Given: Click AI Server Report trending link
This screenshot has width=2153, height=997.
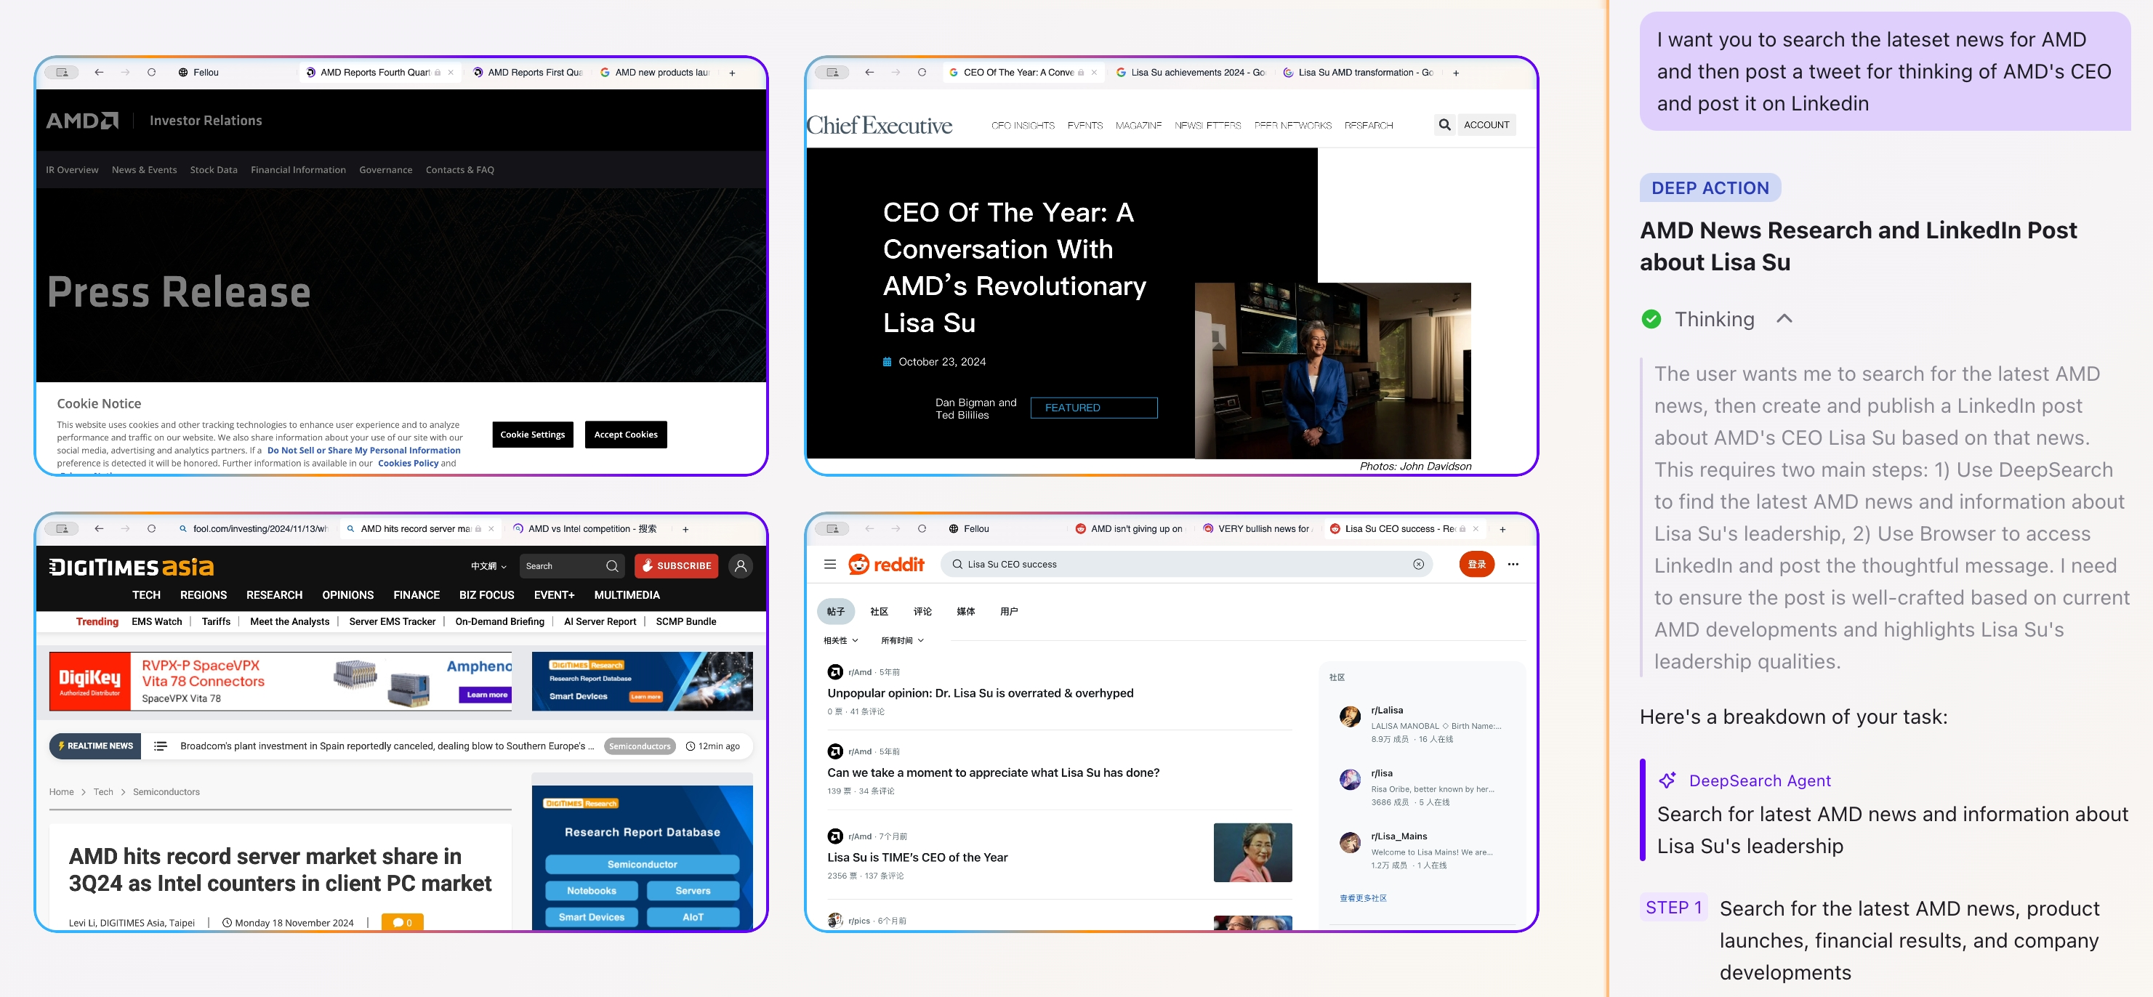Looking at the screenshot, I should (x=599, y=622).
